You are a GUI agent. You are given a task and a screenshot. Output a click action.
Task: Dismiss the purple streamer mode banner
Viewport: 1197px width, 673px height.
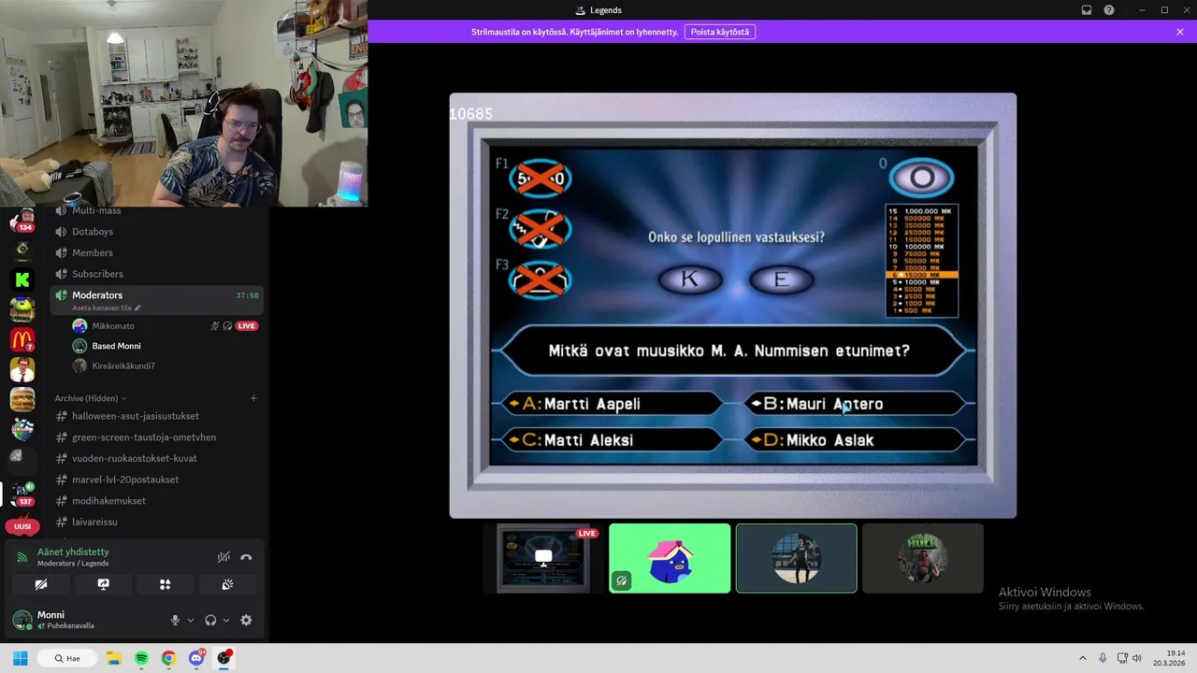click(x=1180, y=32)
